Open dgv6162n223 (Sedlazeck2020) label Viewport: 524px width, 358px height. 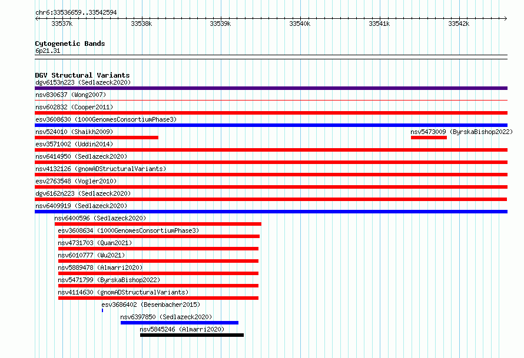(83, 193)
